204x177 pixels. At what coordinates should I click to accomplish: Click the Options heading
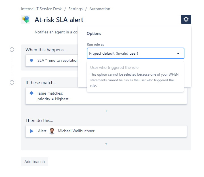tap(94, 33)
